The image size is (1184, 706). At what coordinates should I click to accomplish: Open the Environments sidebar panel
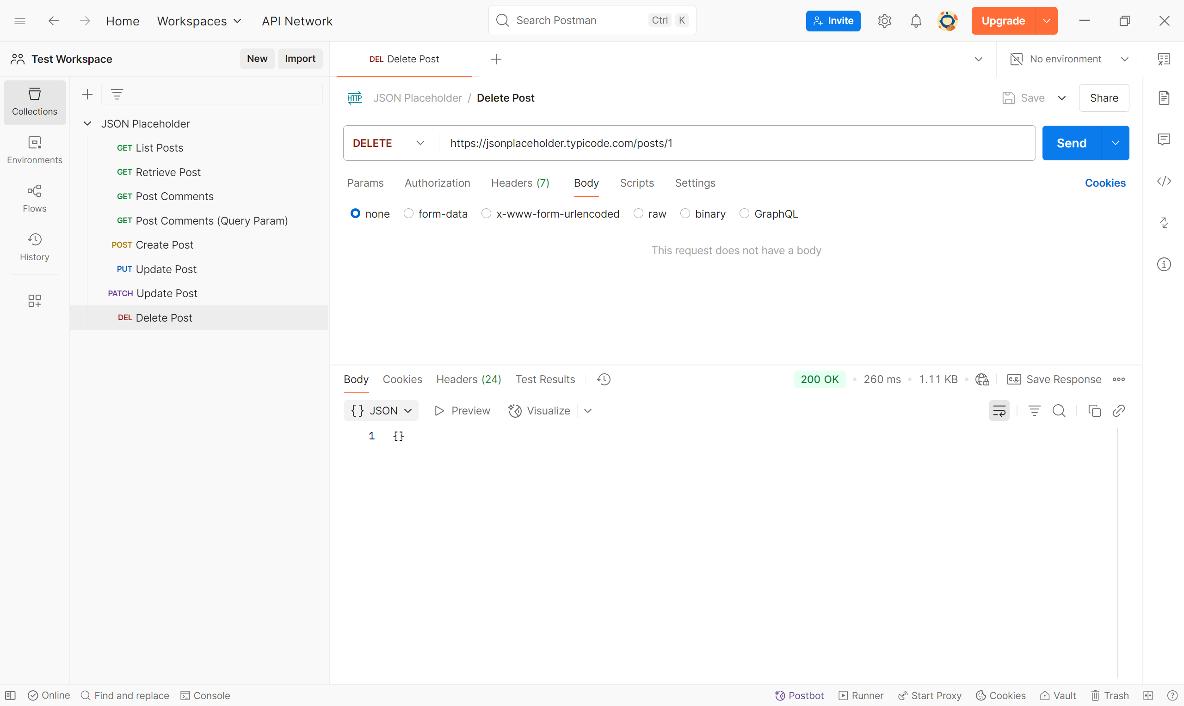35,150
